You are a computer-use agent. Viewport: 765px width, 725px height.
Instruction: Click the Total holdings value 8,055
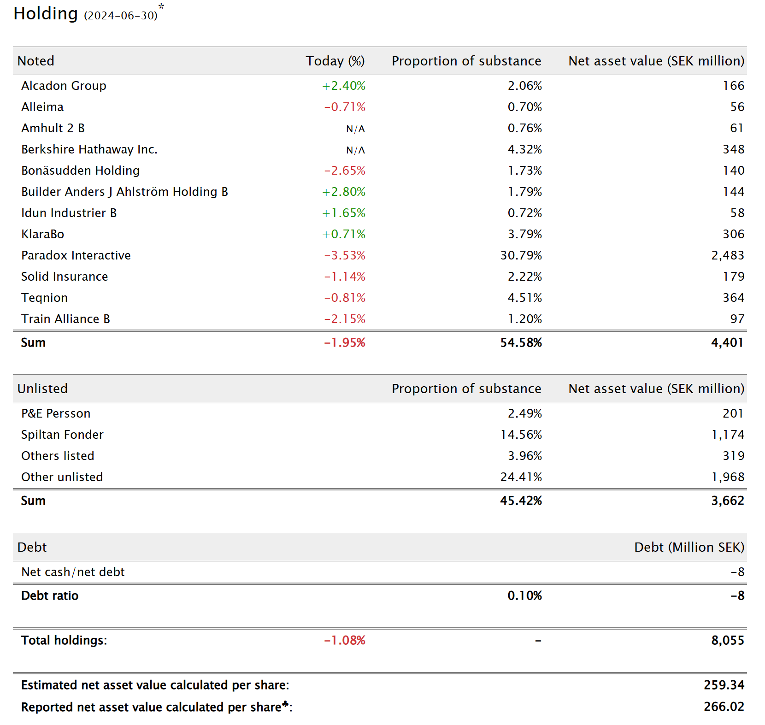[x=727, y=640]
